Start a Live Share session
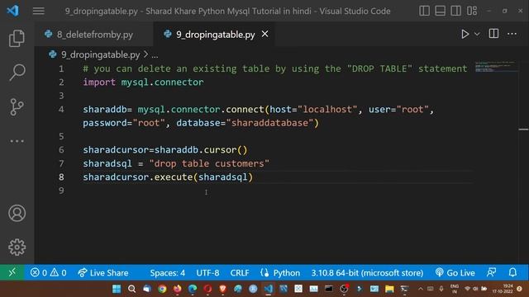 click(x=102, y=272)
